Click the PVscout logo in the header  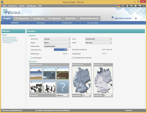(x=12, y=11)
